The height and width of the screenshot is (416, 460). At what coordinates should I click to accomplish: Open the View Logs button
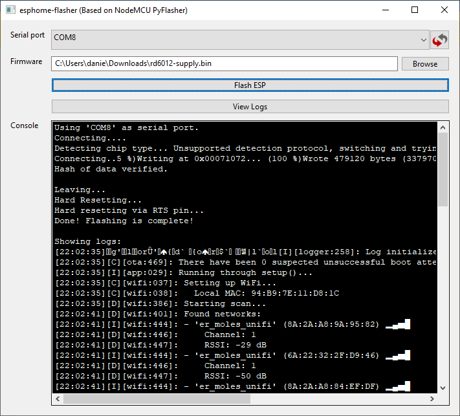[250, 107]
